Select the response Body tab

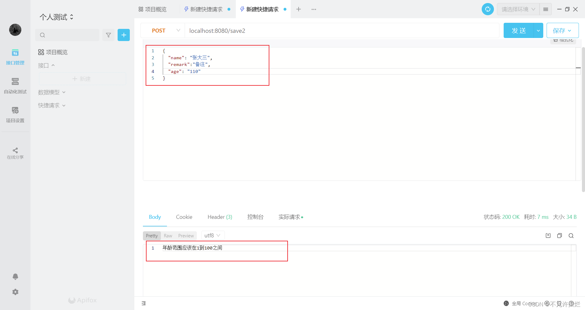pyautogui.click(x=155, y=217)
